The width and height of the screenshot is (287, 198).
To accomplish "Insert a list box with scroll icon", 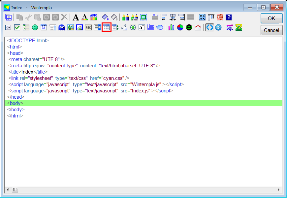I will 97,28.
